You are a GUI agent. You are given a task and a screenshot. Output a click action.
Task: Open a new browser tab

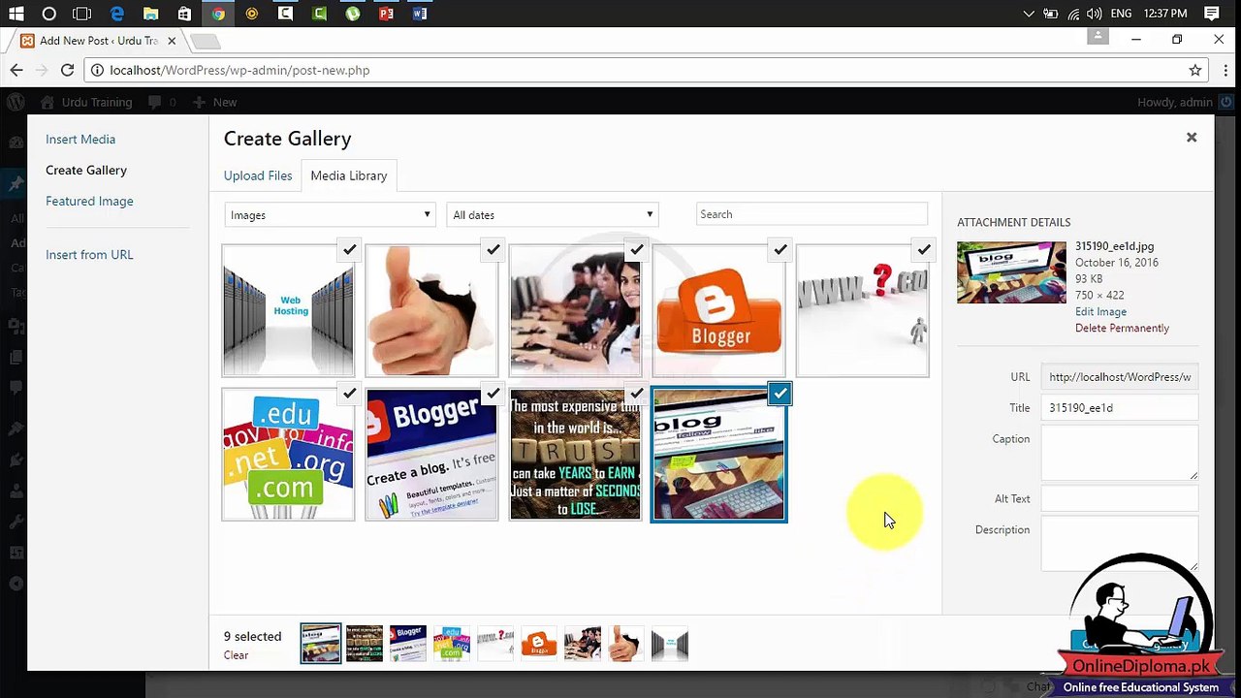(205, 41)
